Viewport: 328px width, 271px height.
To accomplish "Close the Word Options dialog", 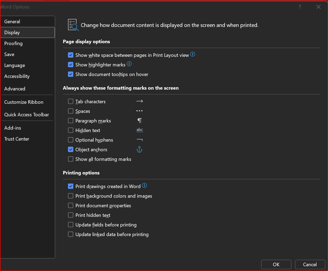I will 318,7.
